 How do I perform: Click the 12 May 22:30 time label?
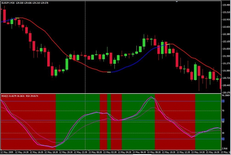click(81, 152)
